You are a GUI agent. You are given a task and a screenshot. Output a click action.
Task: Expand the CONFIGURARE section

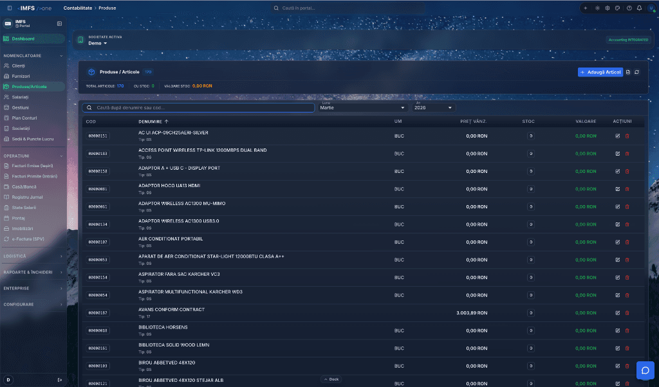[33, 304]
